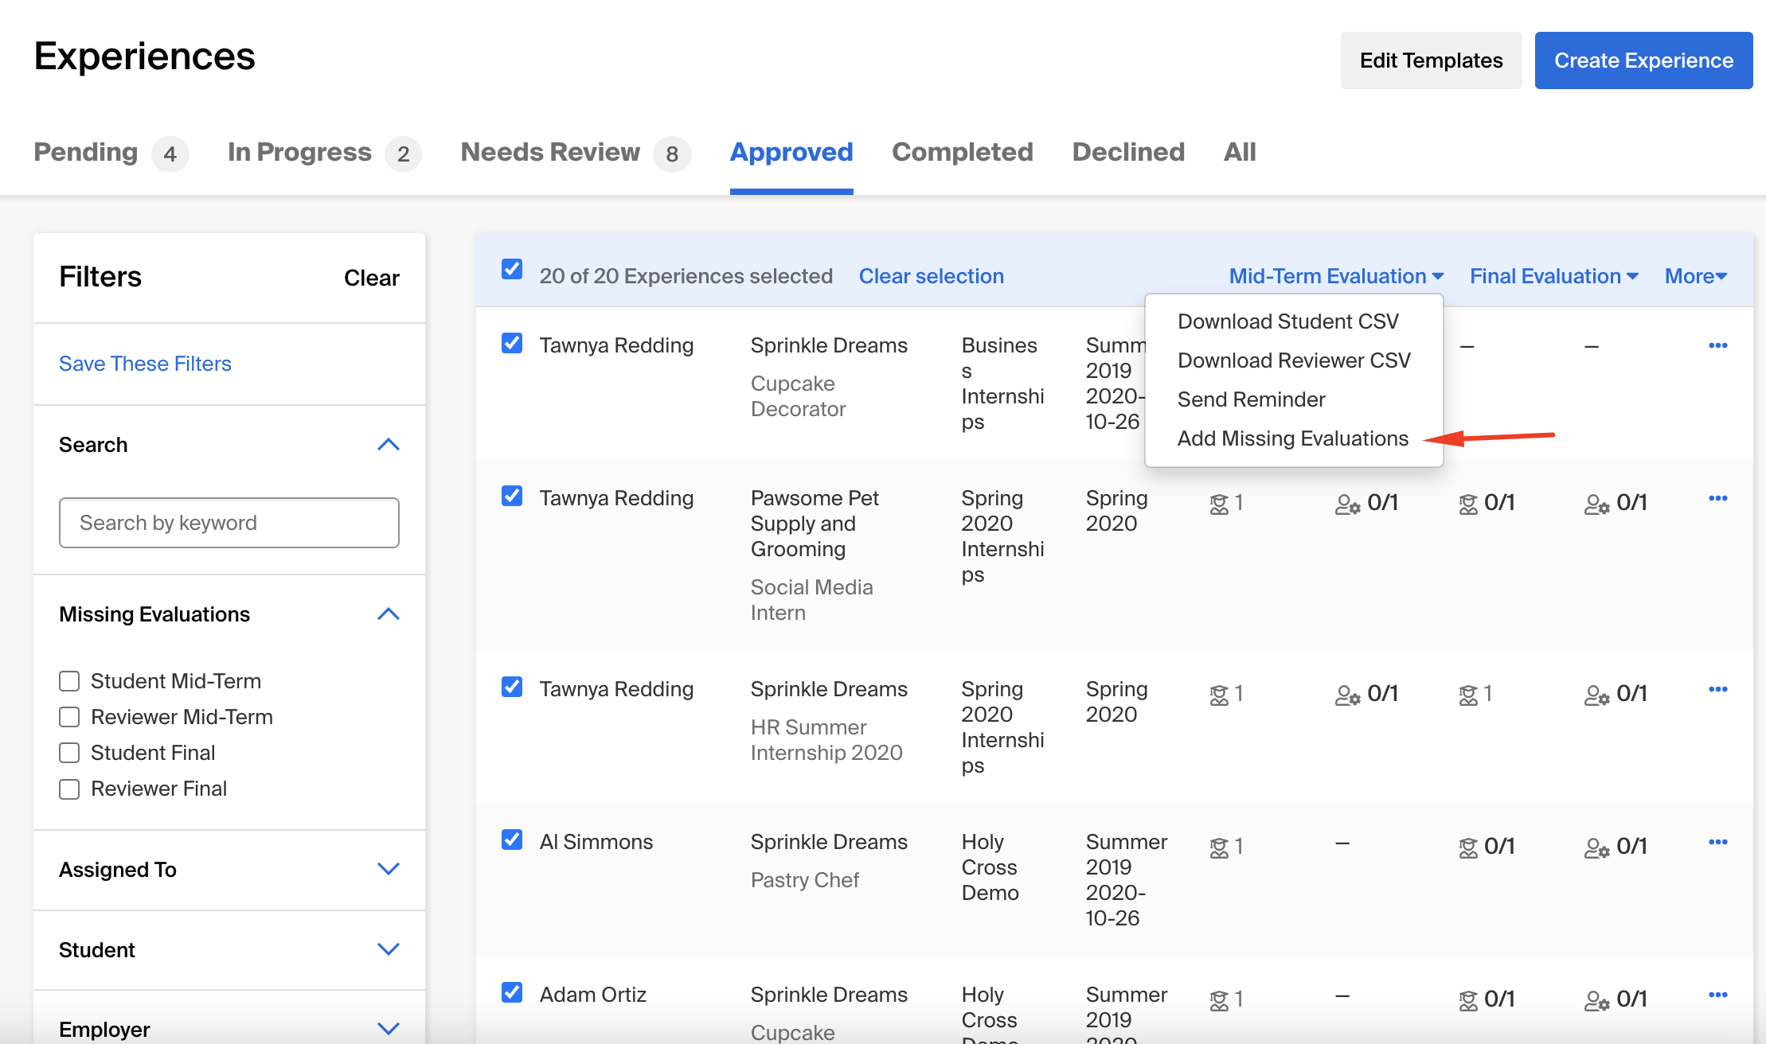Viewport: 1766px width, 1044px height.
Task: Open the Final Evaluation dropdown
Action: pyautogui.click(x=1553, y=276)
